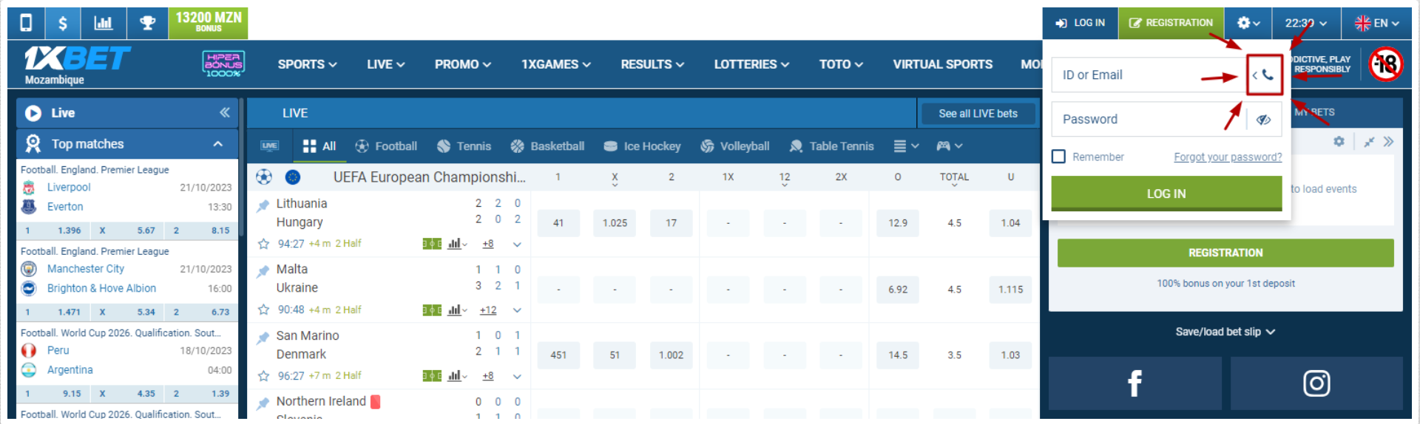Filter live events by Football

coord(386,146)
